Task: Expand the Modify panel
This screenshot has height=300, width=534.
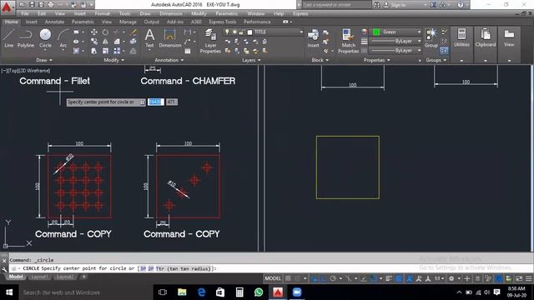Action: click(x=114, y=60)
